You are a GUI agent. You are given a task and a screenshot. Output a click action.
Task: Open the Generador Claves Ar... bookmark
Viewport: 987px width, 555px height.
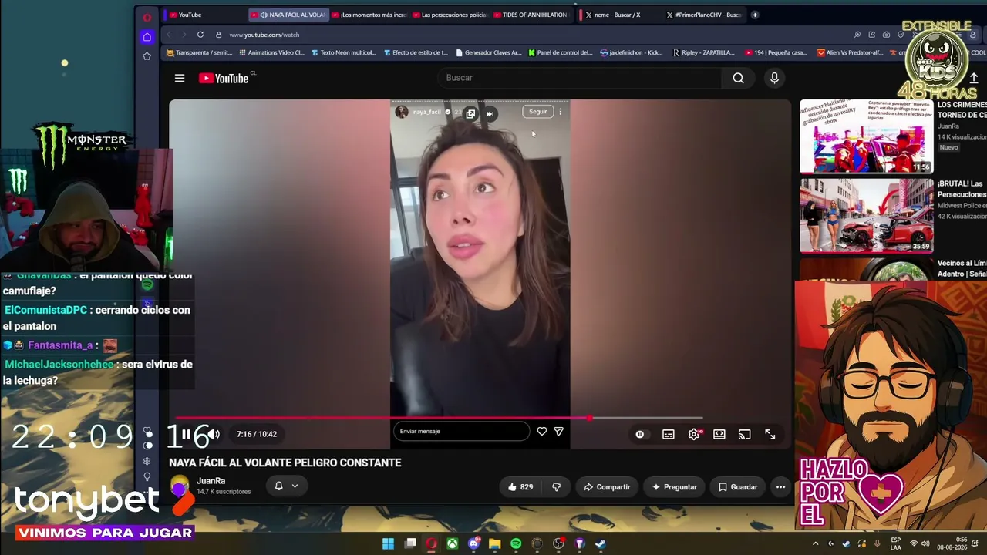pos(489,53)
